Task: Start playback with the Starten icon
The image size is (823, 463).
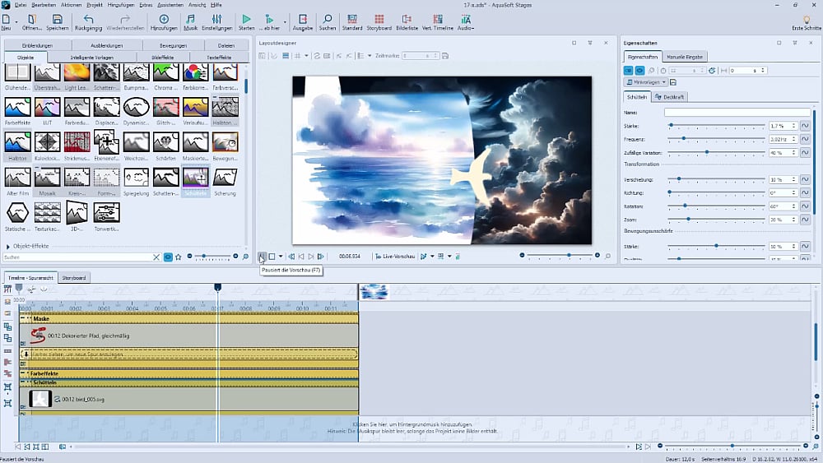Action: tap(246, 19)
